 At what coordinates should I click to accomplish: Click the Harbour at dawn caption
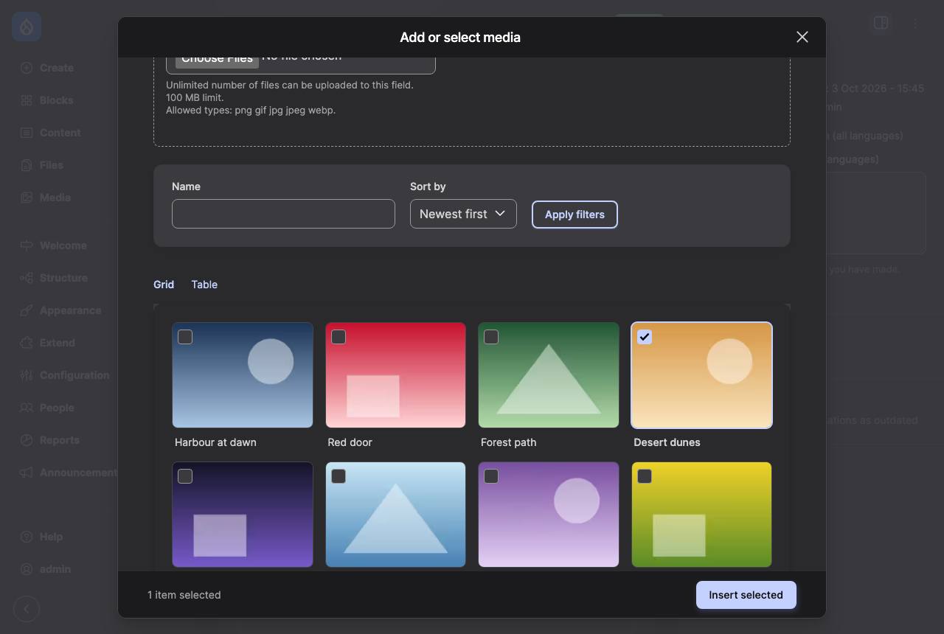tap(215, 442)
